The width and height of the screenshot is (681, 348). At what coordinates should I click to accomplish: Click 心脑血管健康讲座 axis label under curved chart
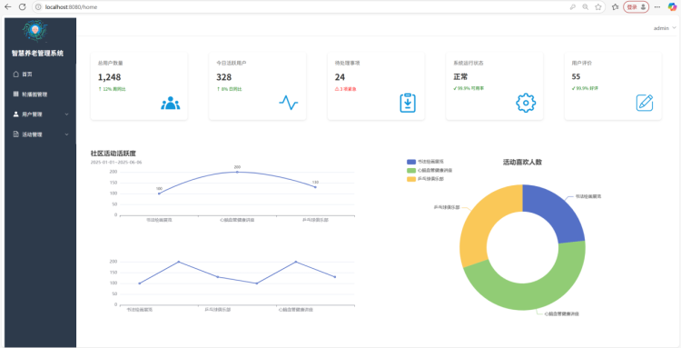[237, 220]
